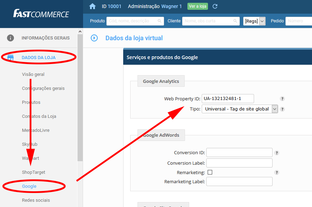Click the search icon in Cliente field
The width and height of the screenshot is (312, 207).
point(235,21)
